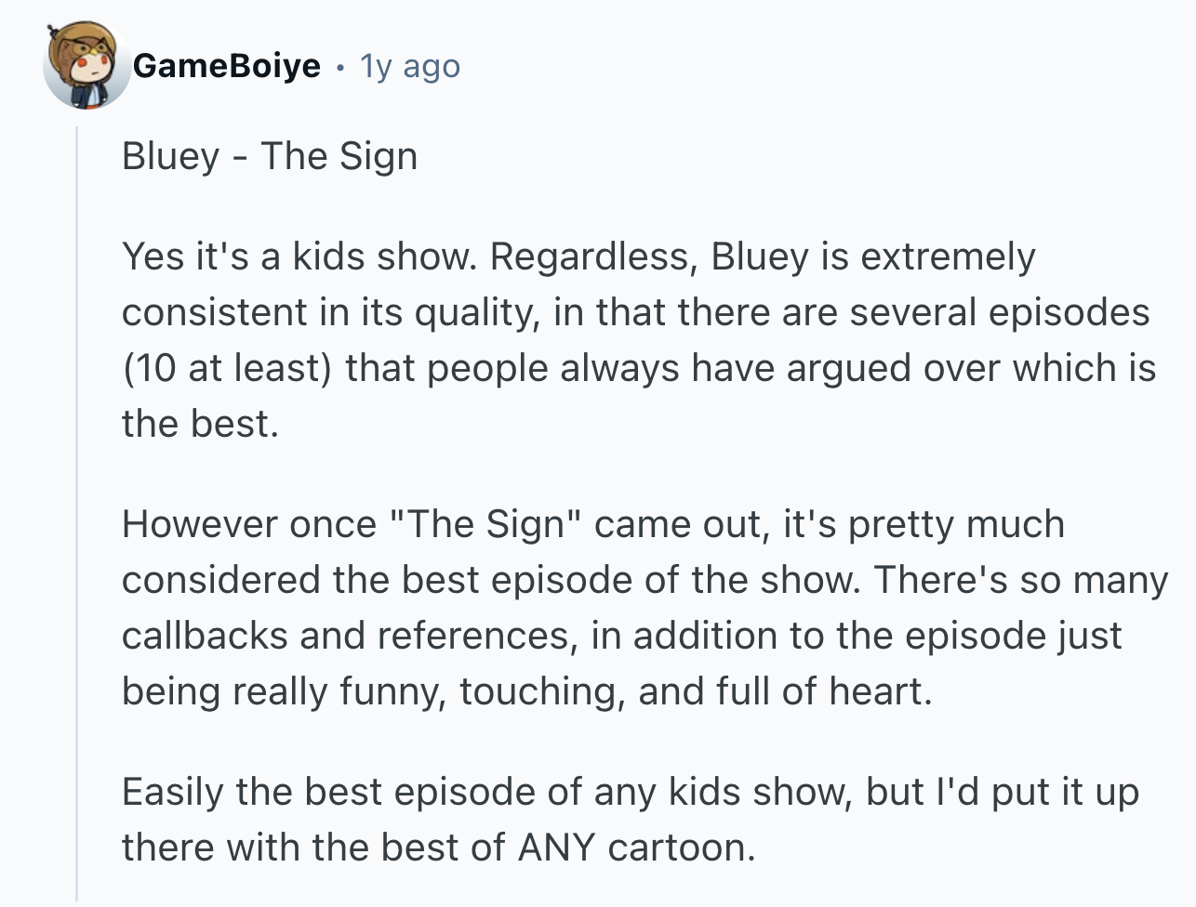Click the words "the best." ending the first paragraph
Viewport: 1196px width, 907px height.
(x=200, y=424)
